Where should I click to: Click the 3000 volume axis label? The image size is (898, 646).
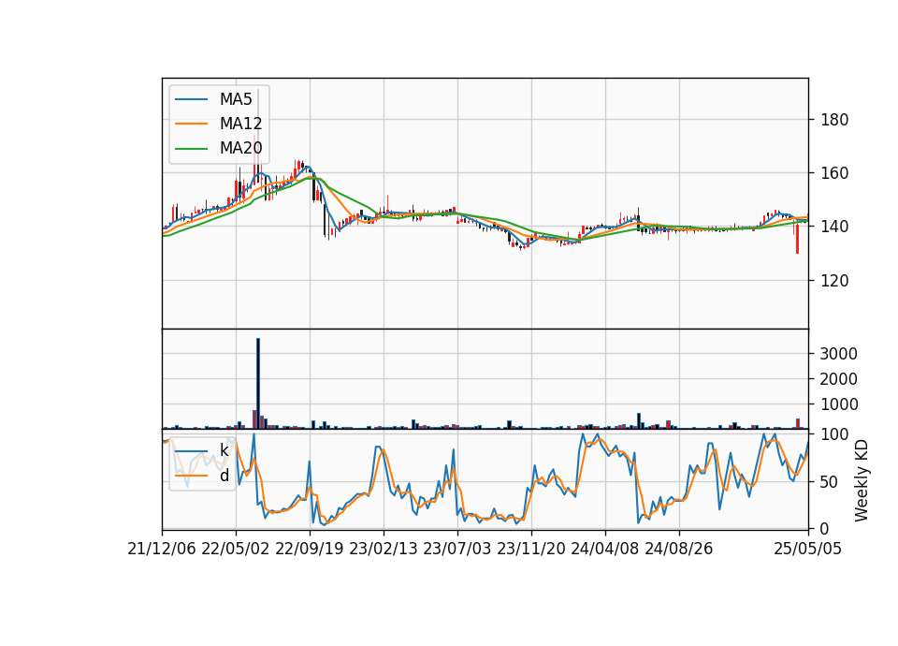[838, 354]
